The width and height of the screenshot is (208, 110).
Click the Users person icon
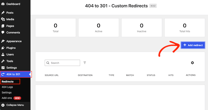pyautogui.click(x=3, y=54)
